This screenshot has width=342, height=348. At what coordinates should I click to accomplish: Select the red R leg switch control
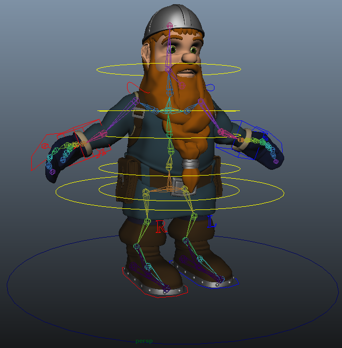161,227
